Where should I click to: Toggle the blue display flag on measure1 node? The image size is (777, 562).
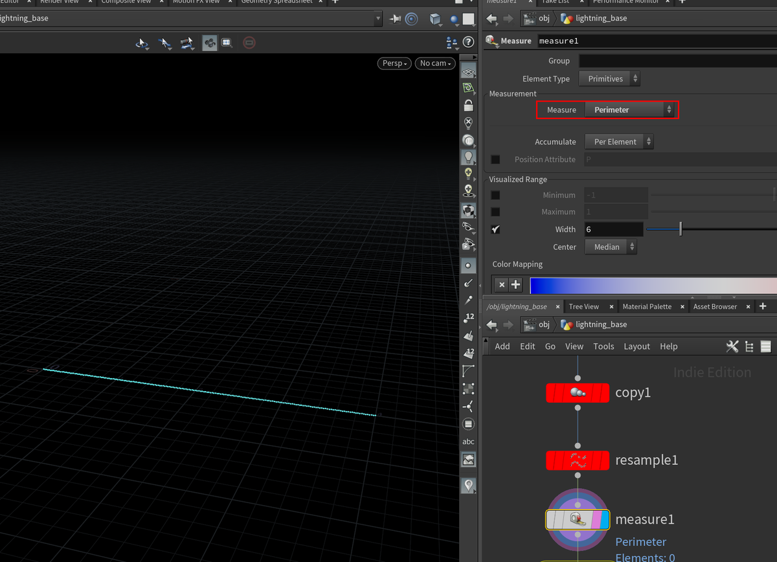(x=605, y=519)
